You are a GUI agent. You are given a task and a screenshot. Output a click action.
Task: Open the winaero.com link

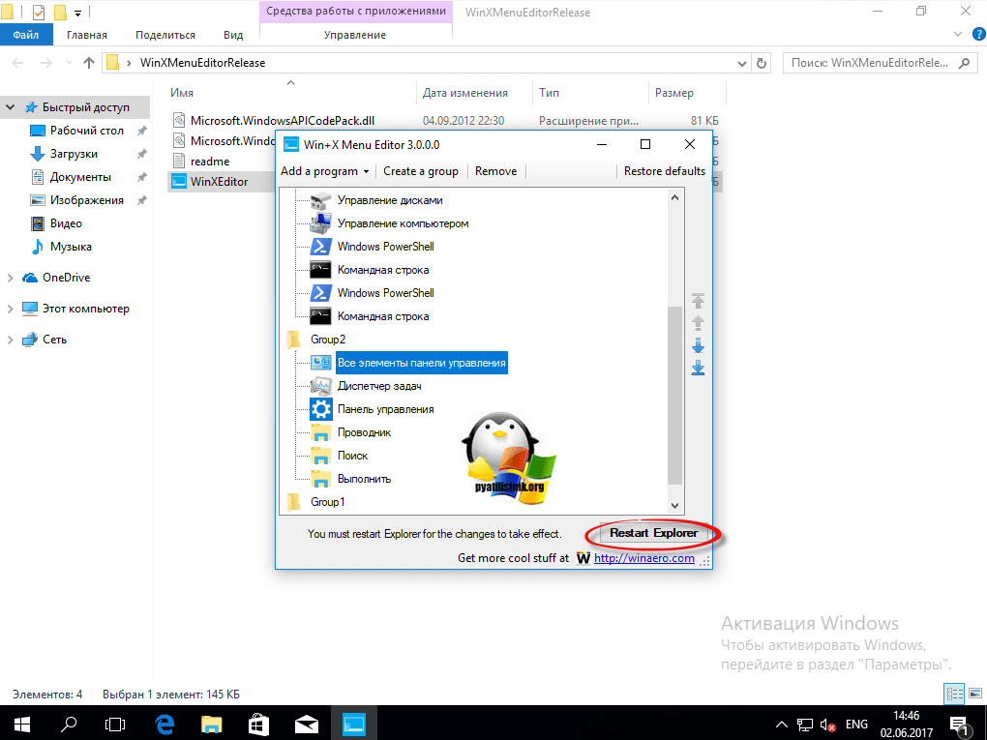pyautogui.click(x=643, y=558)
